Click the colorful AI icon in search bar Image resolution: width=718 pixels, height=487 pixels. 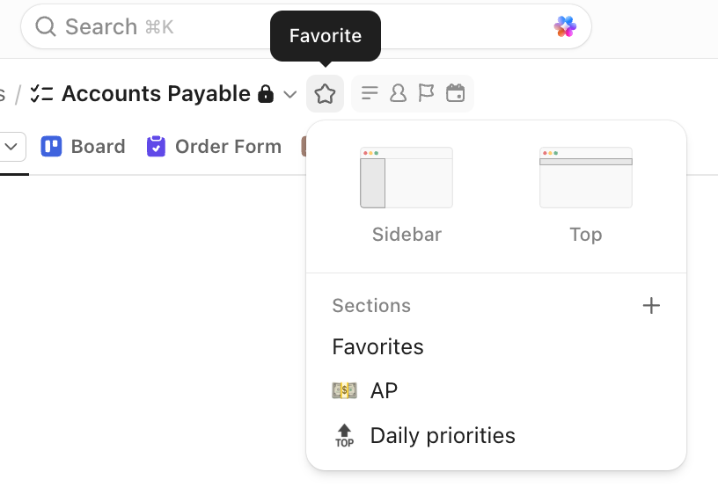(x=565, y=26)
